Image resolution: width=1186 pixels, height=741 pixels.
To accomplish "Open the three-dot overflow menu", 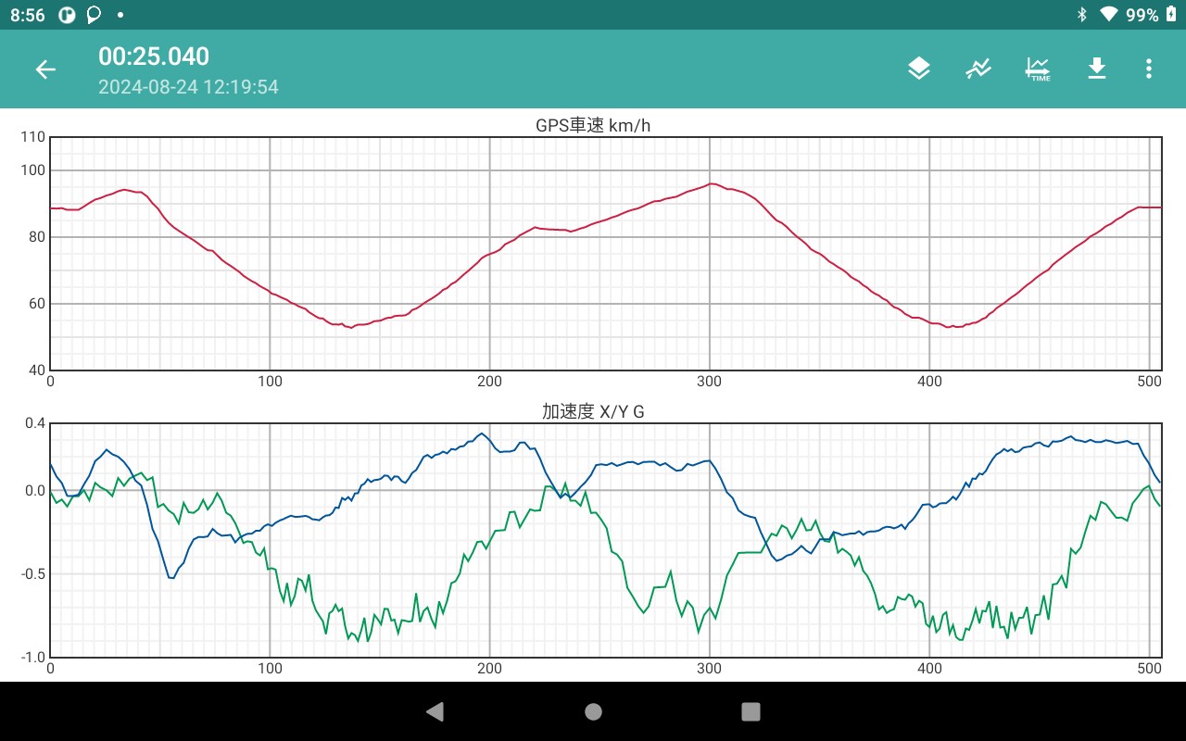I will click(1149, 69).
